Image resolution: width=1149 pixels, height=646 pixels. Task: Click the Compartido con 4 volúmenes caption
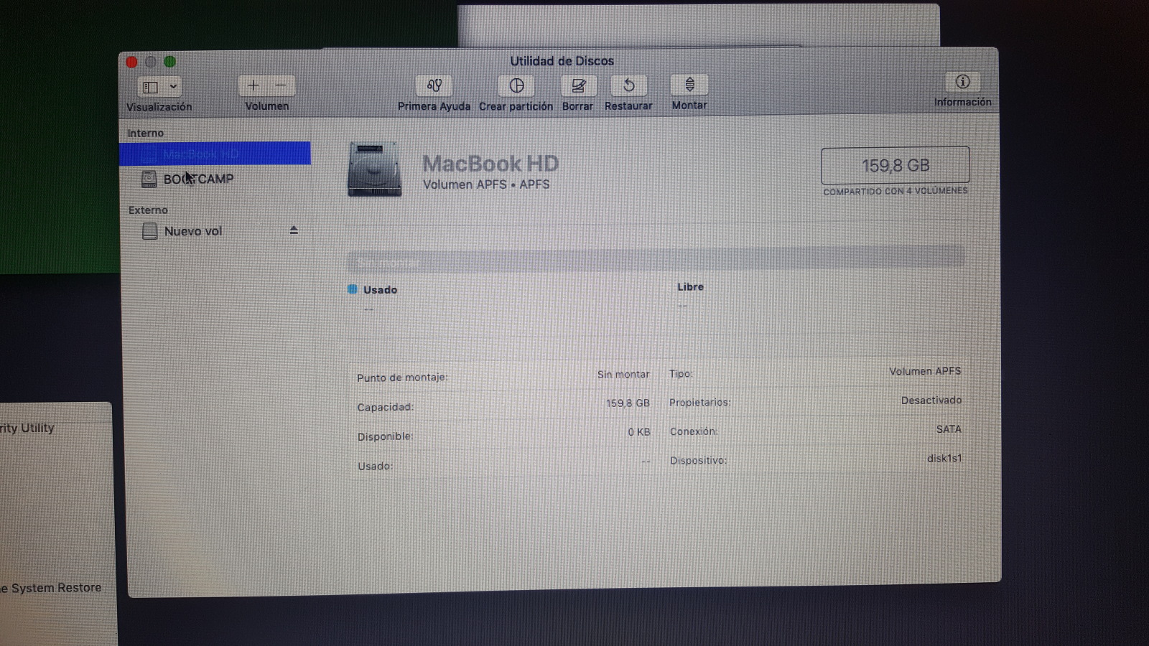[x=896, y=191]
